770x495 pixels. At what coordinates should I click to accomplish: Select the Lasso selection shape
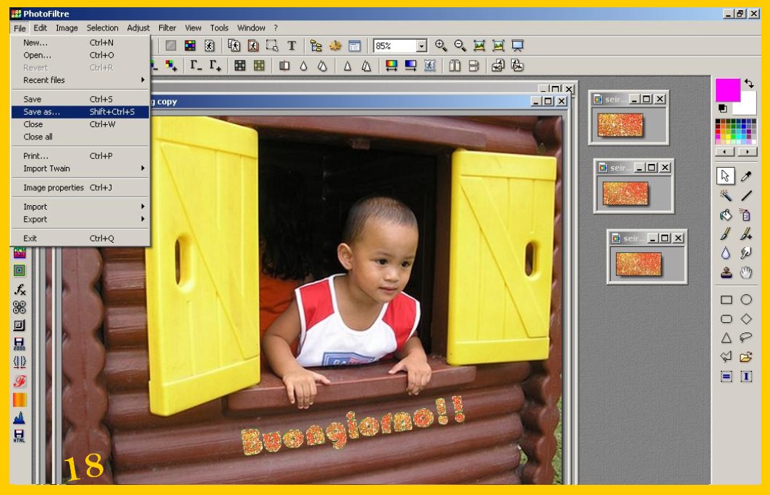(746, 337)
